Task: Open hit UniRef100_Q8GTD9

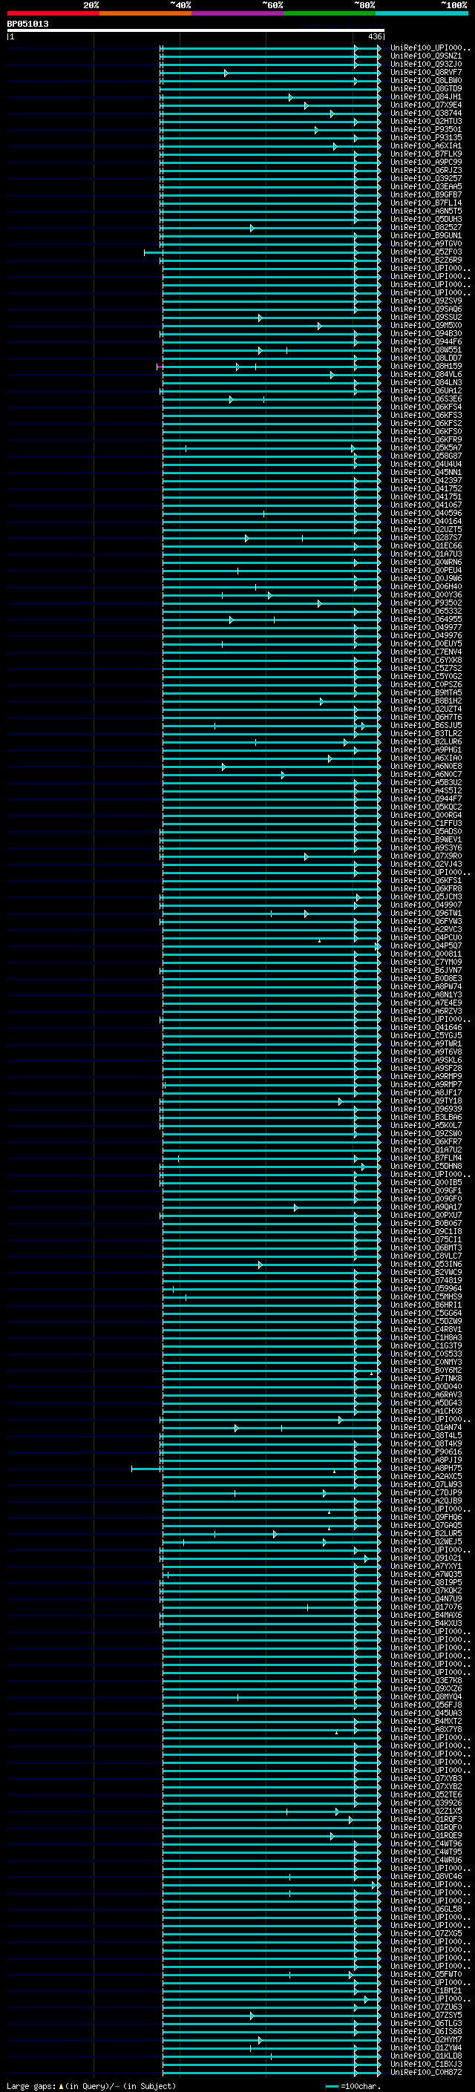Action: [x=425, y=88]
